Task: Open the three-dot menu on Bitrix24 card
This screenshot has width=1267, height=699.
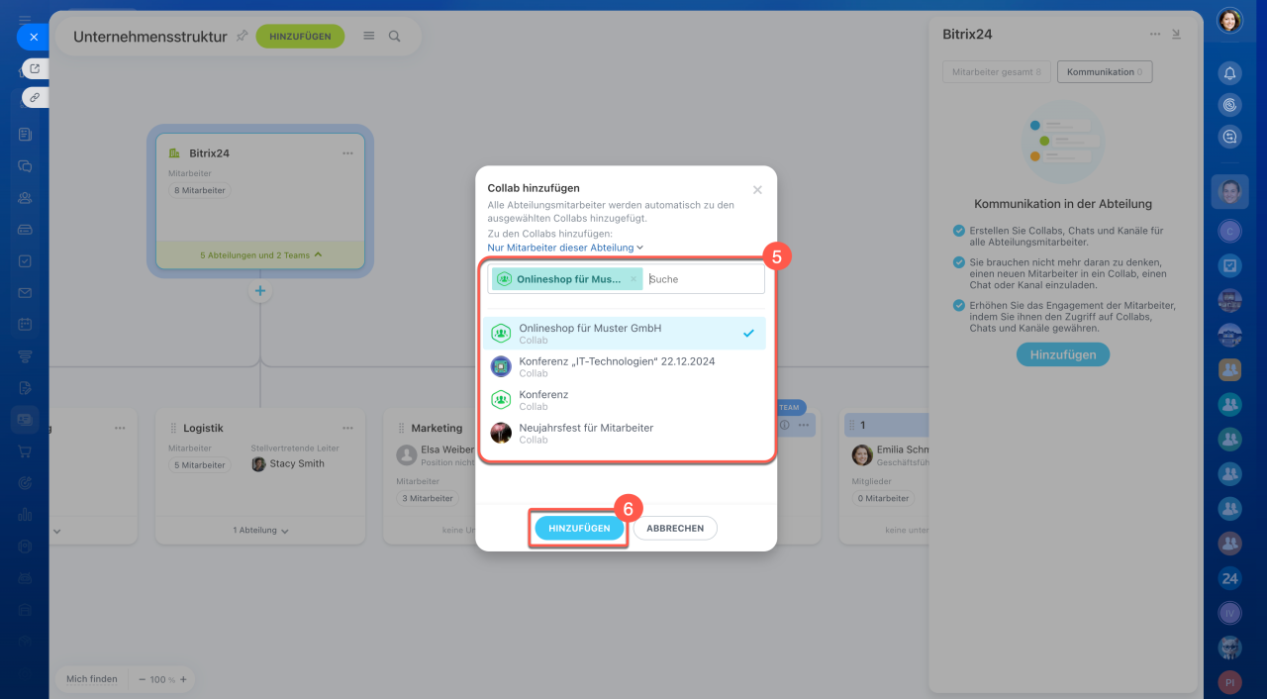Action: tap(347, 153)
